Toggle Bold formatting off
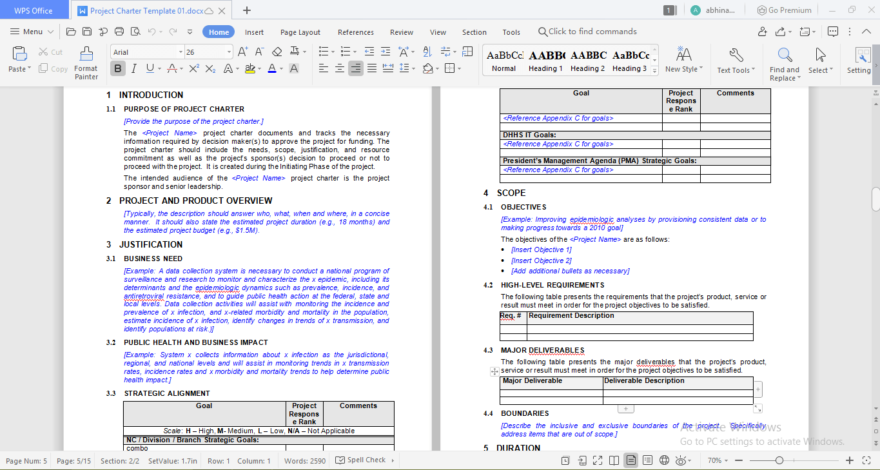Image resolution: width=880 pixels, height=470 pixels. (117, 68)
